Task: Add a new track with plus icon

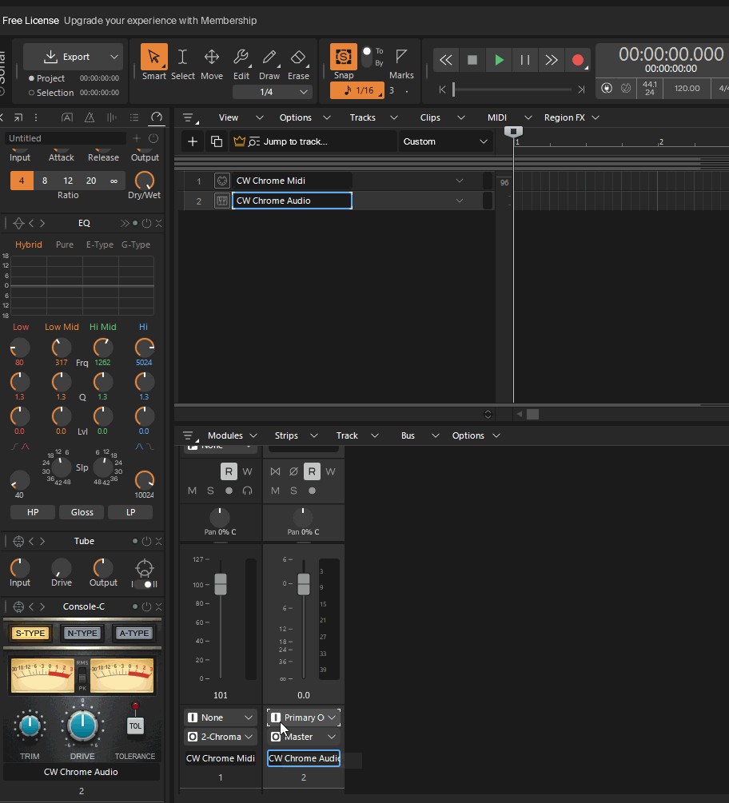Action: coord(193,141)
